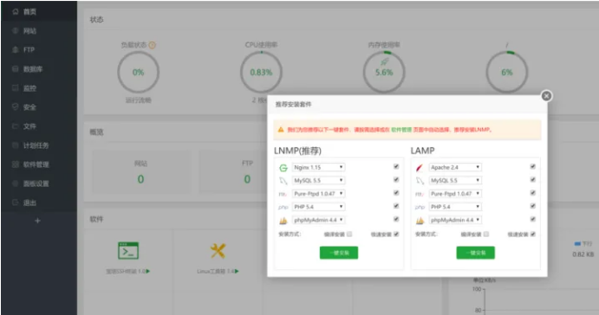Close the recommended install dialog
The height and width of the screenshot is (315, 599).
pos(546,96)
